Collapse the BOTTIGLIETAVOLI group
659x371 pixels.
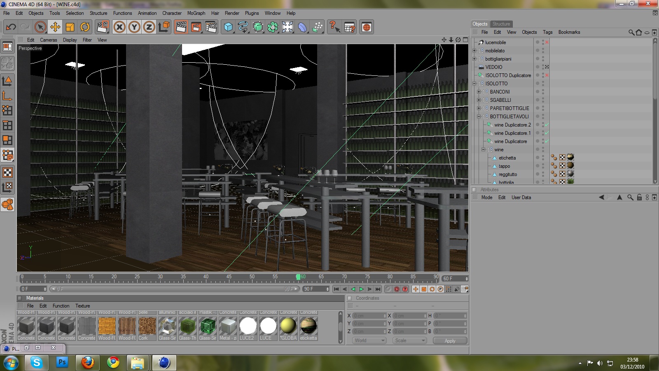click(x=479, y=116)
